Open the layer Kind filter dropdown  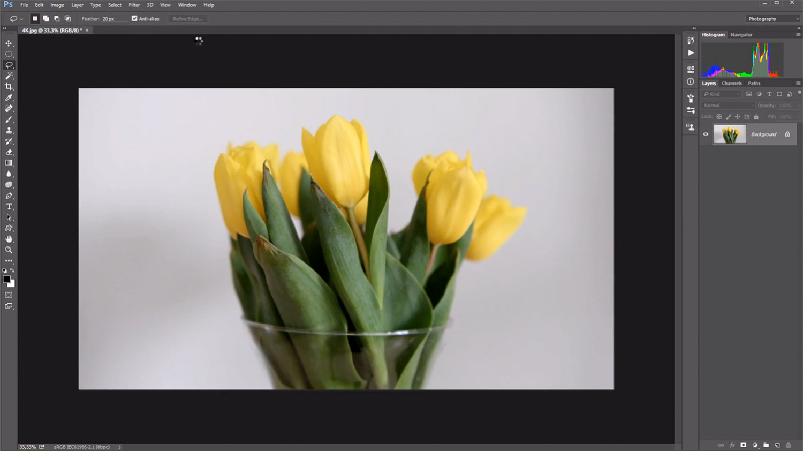coord(722,94)
